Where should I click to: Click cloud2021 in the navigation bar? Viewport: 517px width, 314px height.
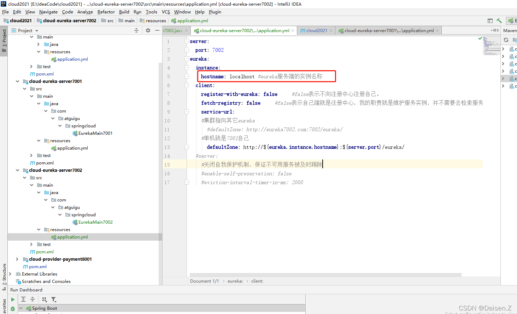coord(18,21)
